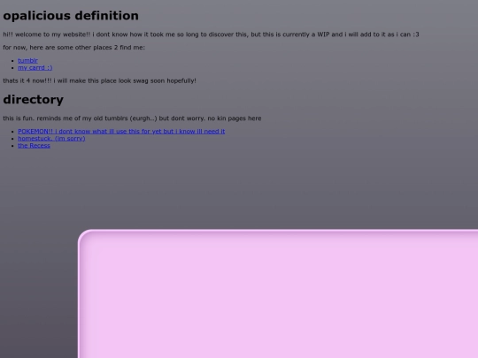
Task: Click the "thats it 4 now!!!" paragraph
Action: (x=100, y=80)
